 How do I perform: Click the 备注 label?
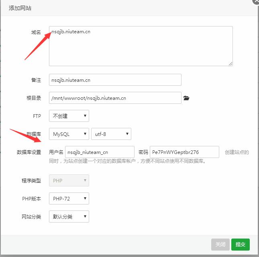pos(36,80)
